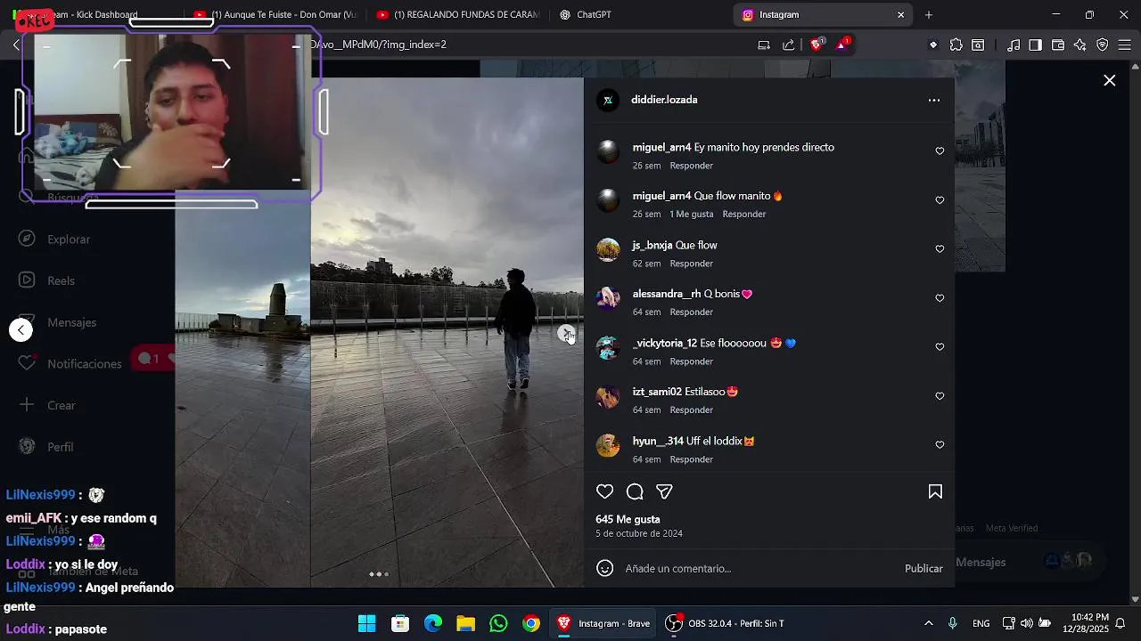Open the _vickytoria_12 username link
Viewport: 1141px width, 641px height.
pos(665,344)
